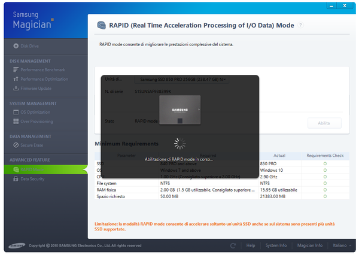Click the RAPID header drive icon
This screenshot has width=359, height=255.
(102, 25)
